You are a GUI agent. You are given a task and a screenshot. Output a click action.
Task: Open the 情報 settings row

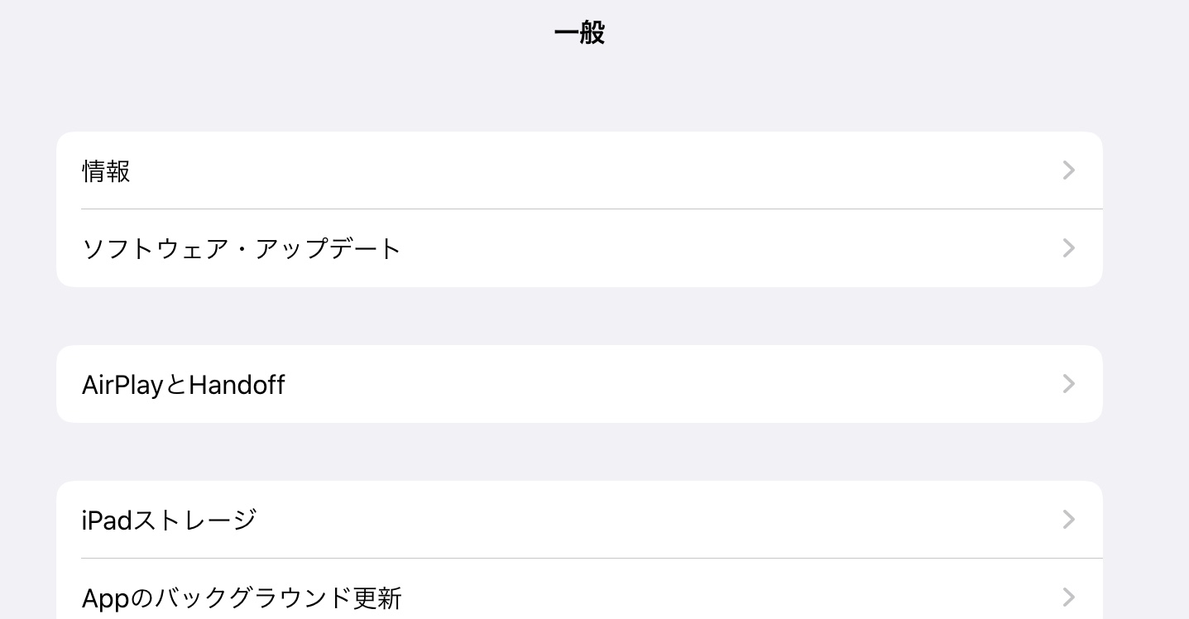pyautogui.click(x=579, y=170)
